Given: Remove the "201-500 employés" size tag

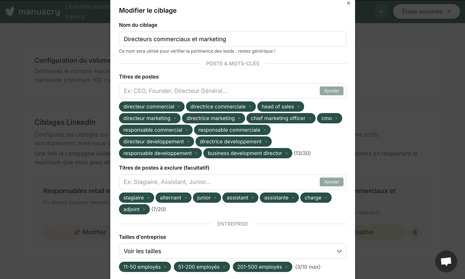Looking at the screenshot, I should pos(286,267).
